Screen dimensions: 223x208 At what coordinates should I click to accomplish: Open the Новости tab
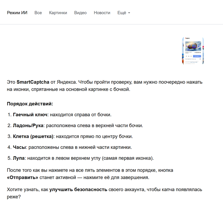click(102, 13)
